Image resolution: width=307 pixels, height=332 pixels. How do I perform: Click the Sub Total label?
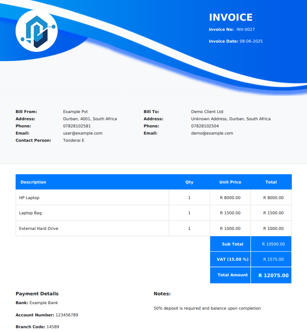click(x=232, y=244)
